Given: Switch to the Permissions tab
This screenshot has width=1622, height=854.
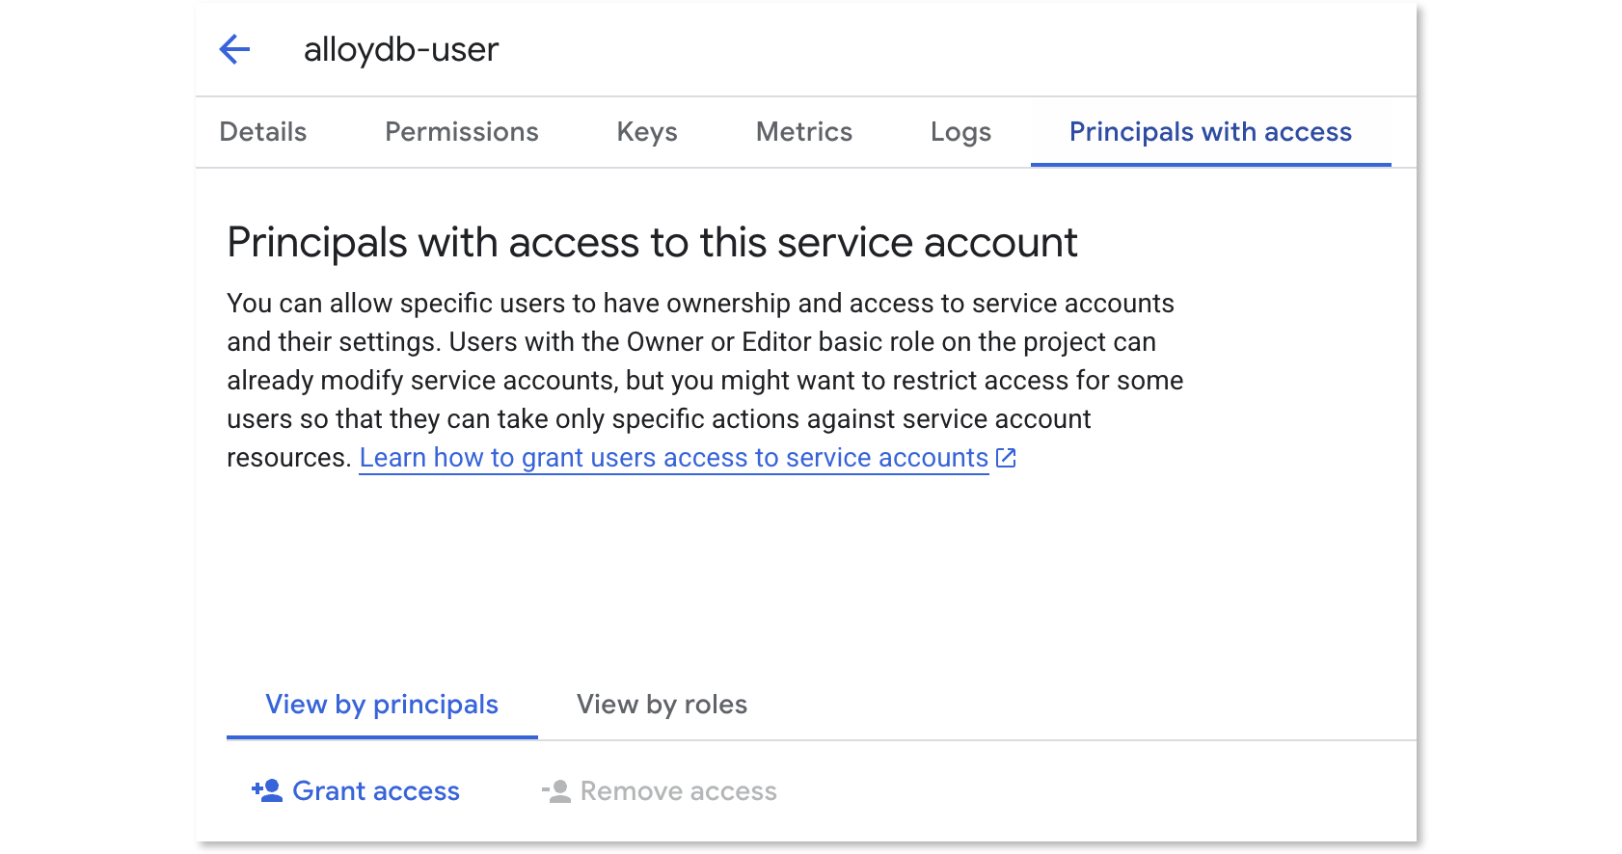Looking at the screenshot, I should [x=461, y=132].
